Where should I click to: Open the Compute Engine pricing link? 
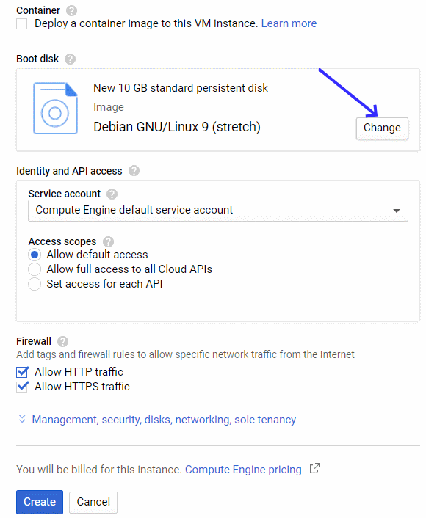click(243, 470)
